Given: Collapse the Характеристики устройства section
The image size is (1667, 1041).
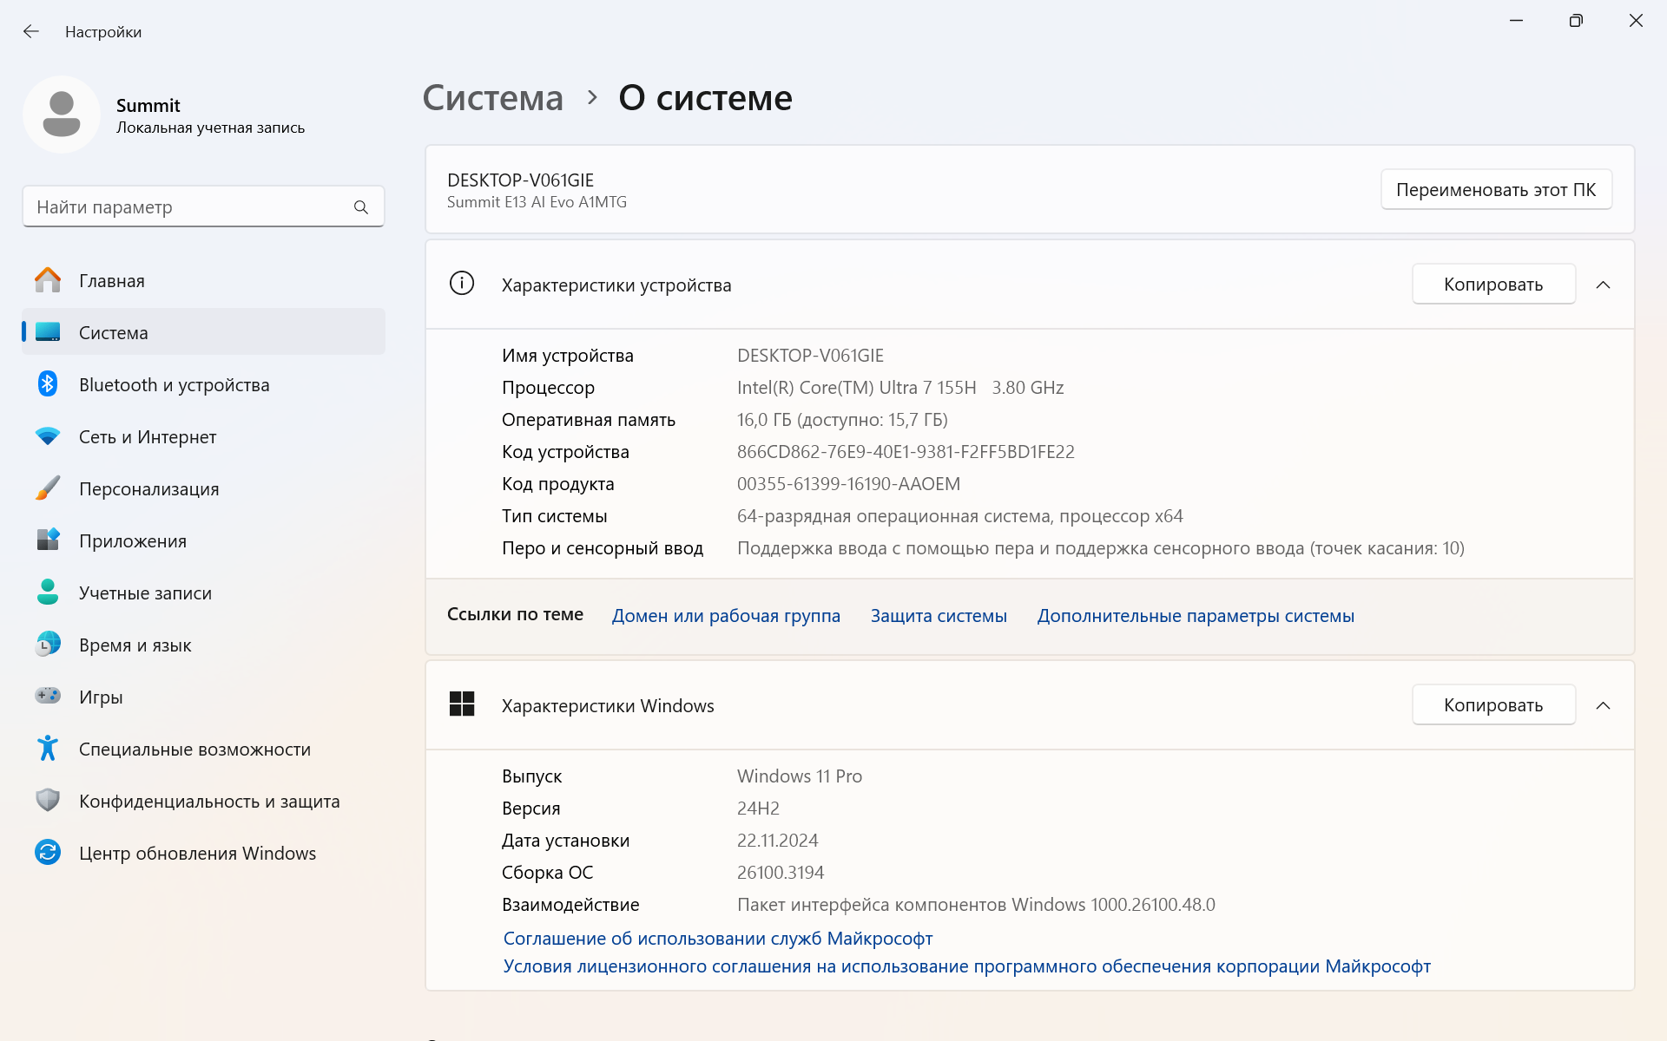Looking at the screenshot, I should coord(1603,285).
